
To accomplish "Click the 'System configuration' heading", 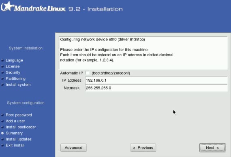I will [26, 103].
